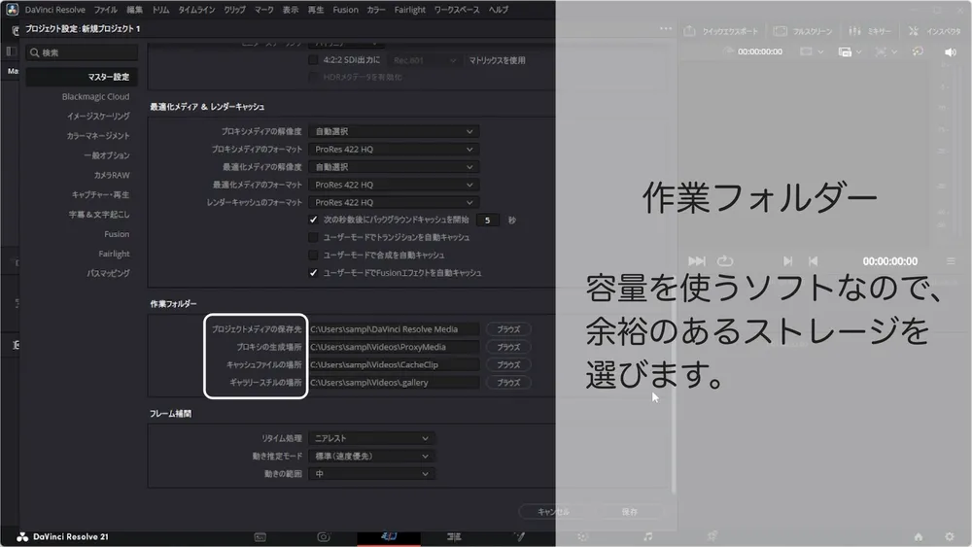Screen dimensions: 972x547
Task: Open the ファイル menu
Action: (105, 10)
